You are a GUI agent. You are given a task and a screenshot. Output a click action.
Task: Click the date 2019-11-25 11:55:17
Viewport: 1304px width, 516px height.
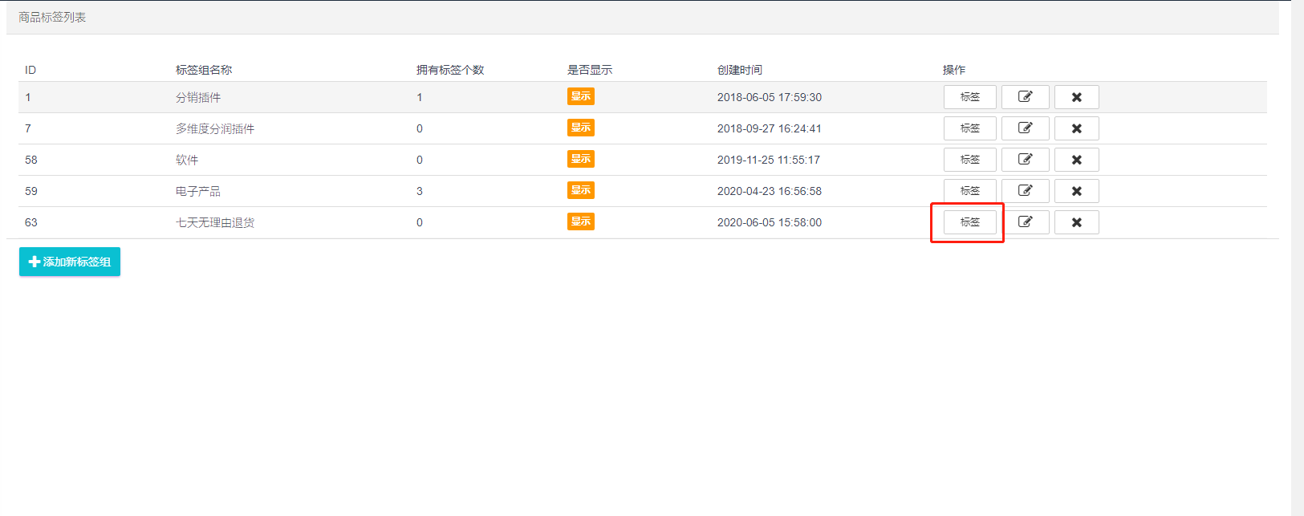[769, 160]
